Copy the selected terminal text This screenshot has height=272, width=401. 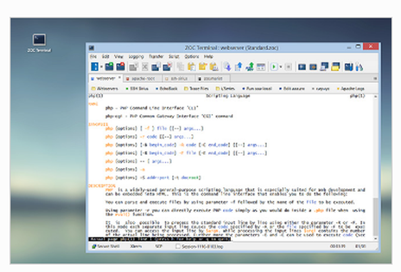tap(179, 67)
